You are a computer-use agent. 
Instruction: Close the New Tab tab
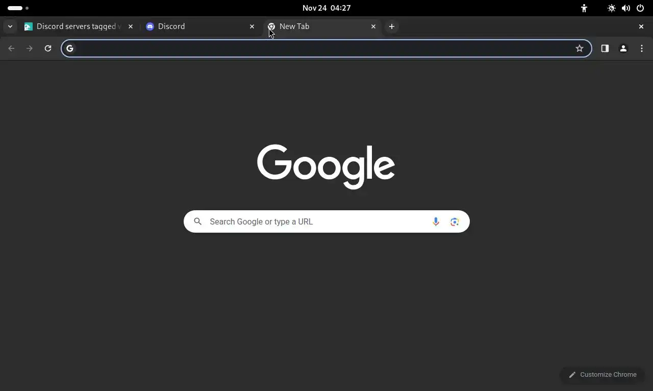click(373, 26)
